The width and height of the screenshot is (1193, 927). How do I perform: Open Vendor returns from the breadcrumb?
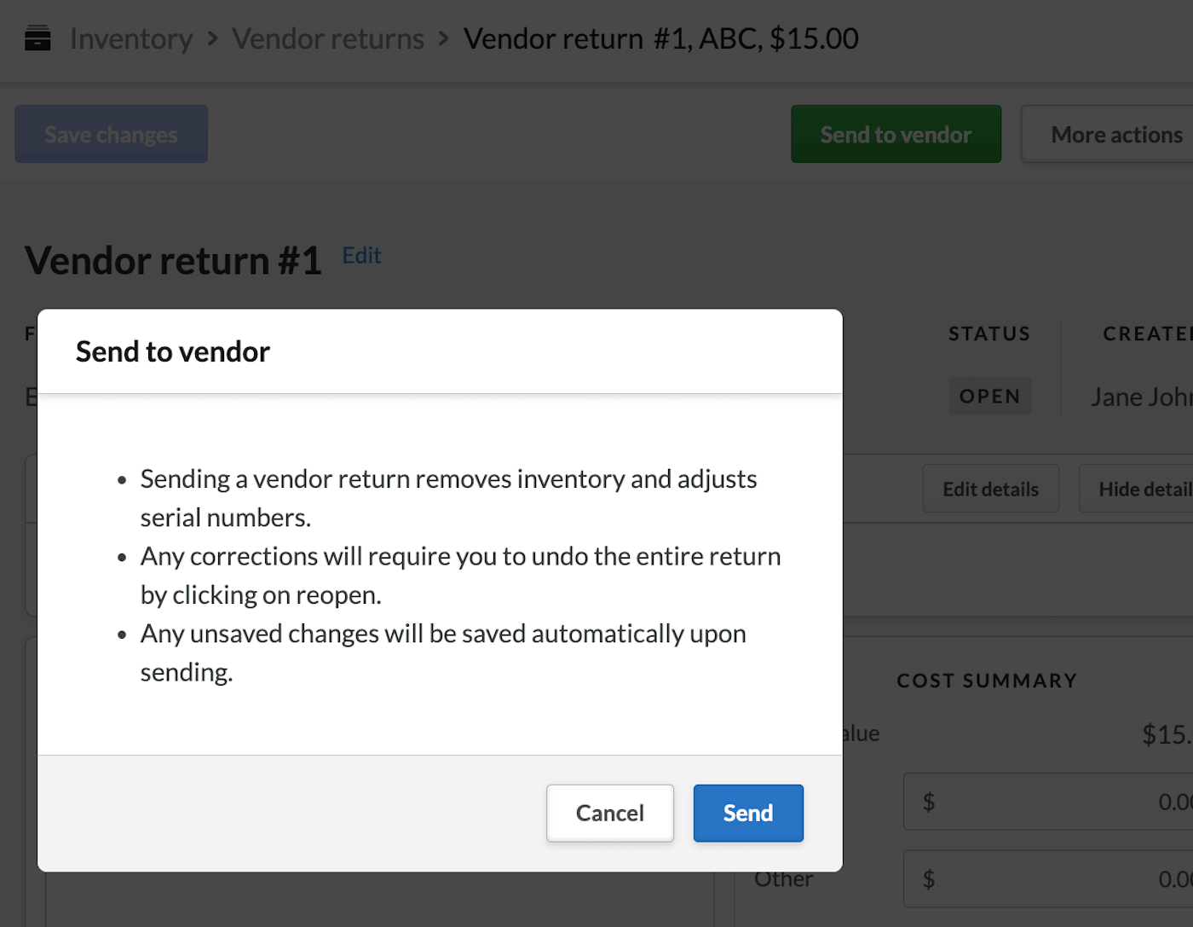pyautogui.click(x=327, y=38)
